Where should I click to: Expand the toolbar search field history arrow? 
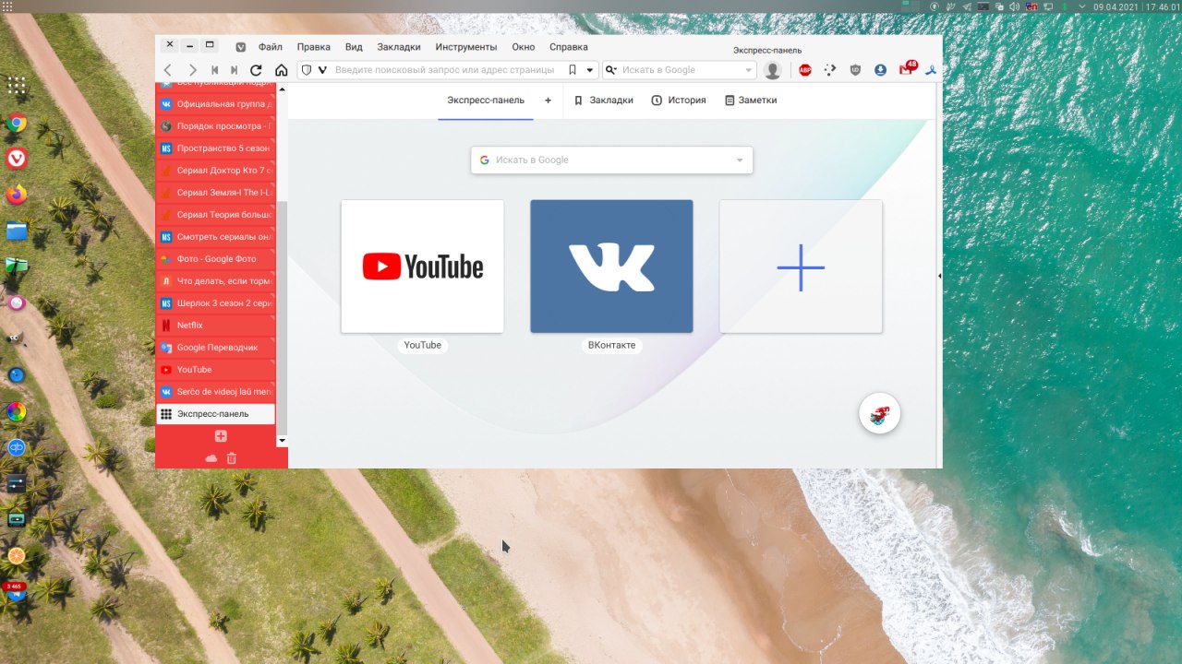pyautogui.click(x=749, y=70)
